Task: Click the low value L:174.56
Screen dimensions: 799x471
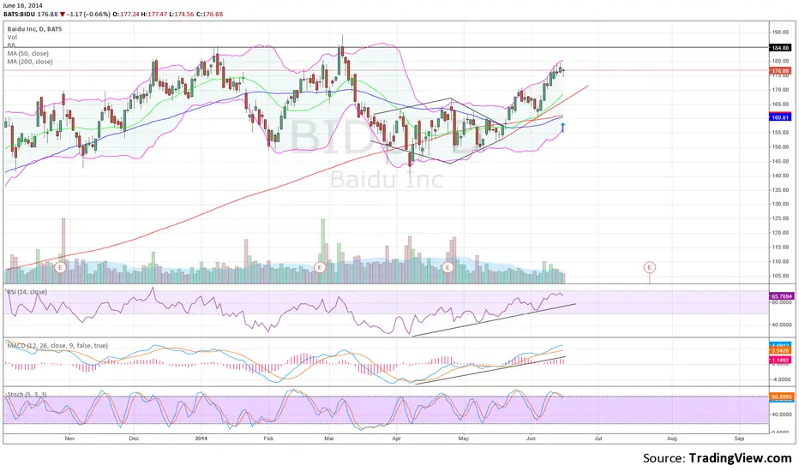Action: 181,15
